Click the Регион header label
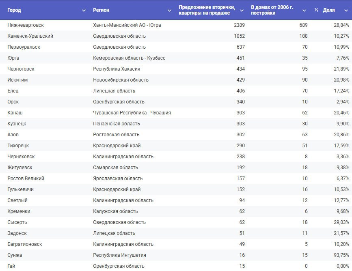 tap(101, 10)
